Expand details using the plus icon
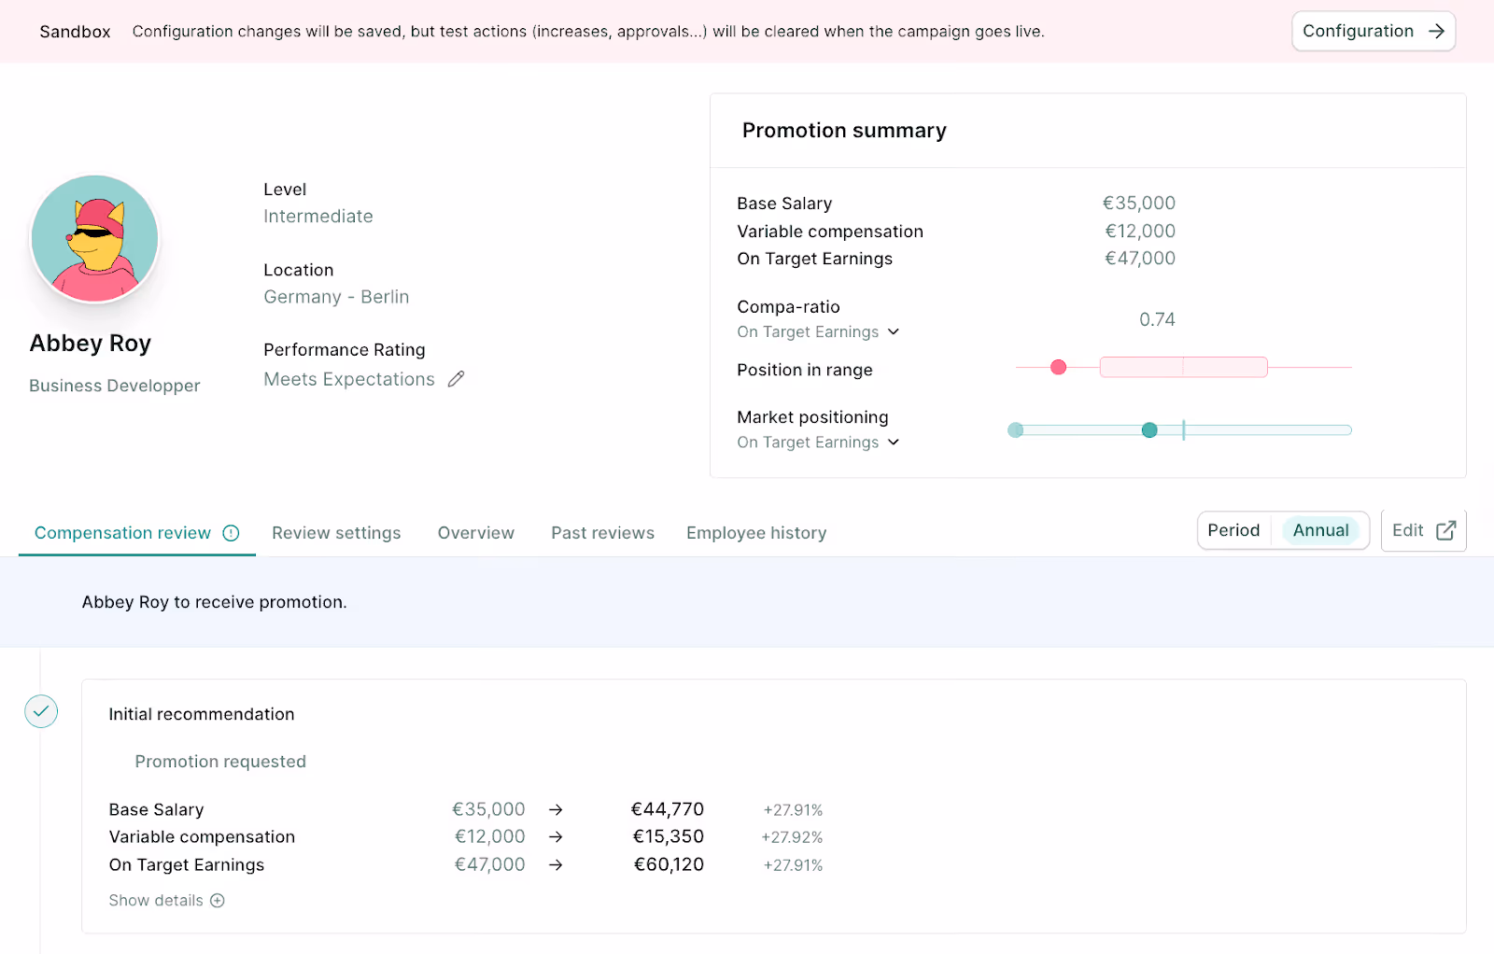 tap(218, 900)
